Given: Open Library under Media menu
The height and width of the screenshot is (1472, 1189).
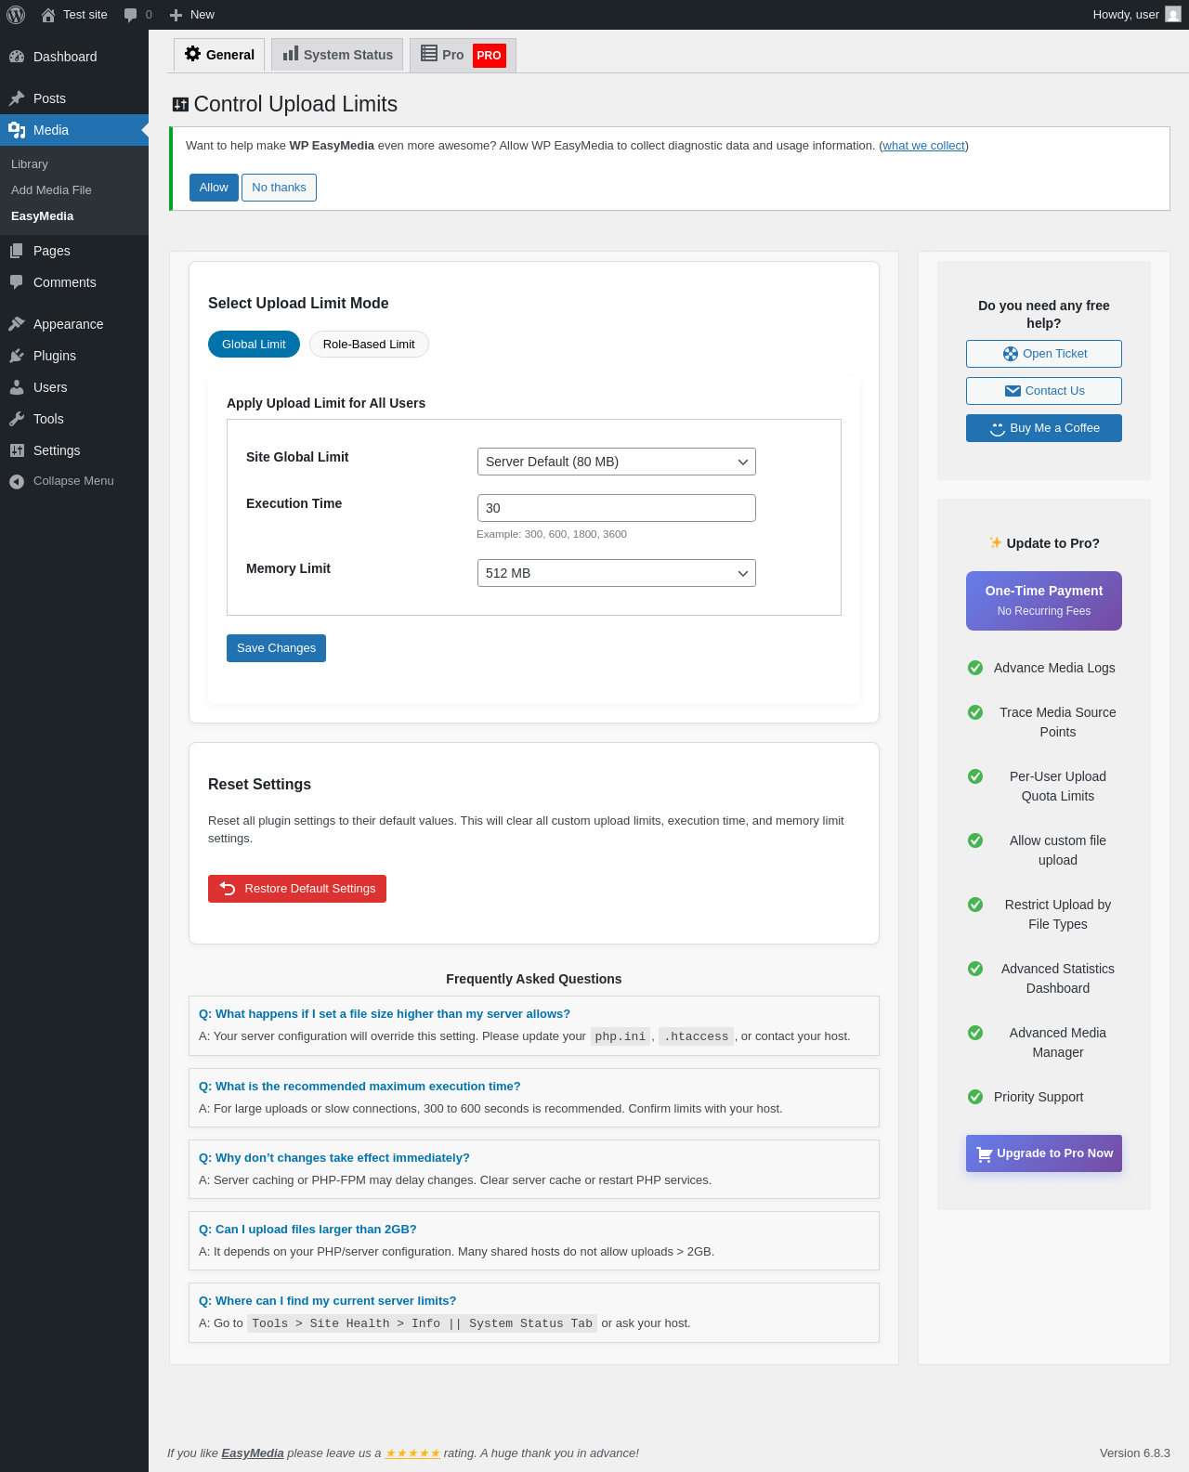Looking at the screenshot, I should pos(30,164).
